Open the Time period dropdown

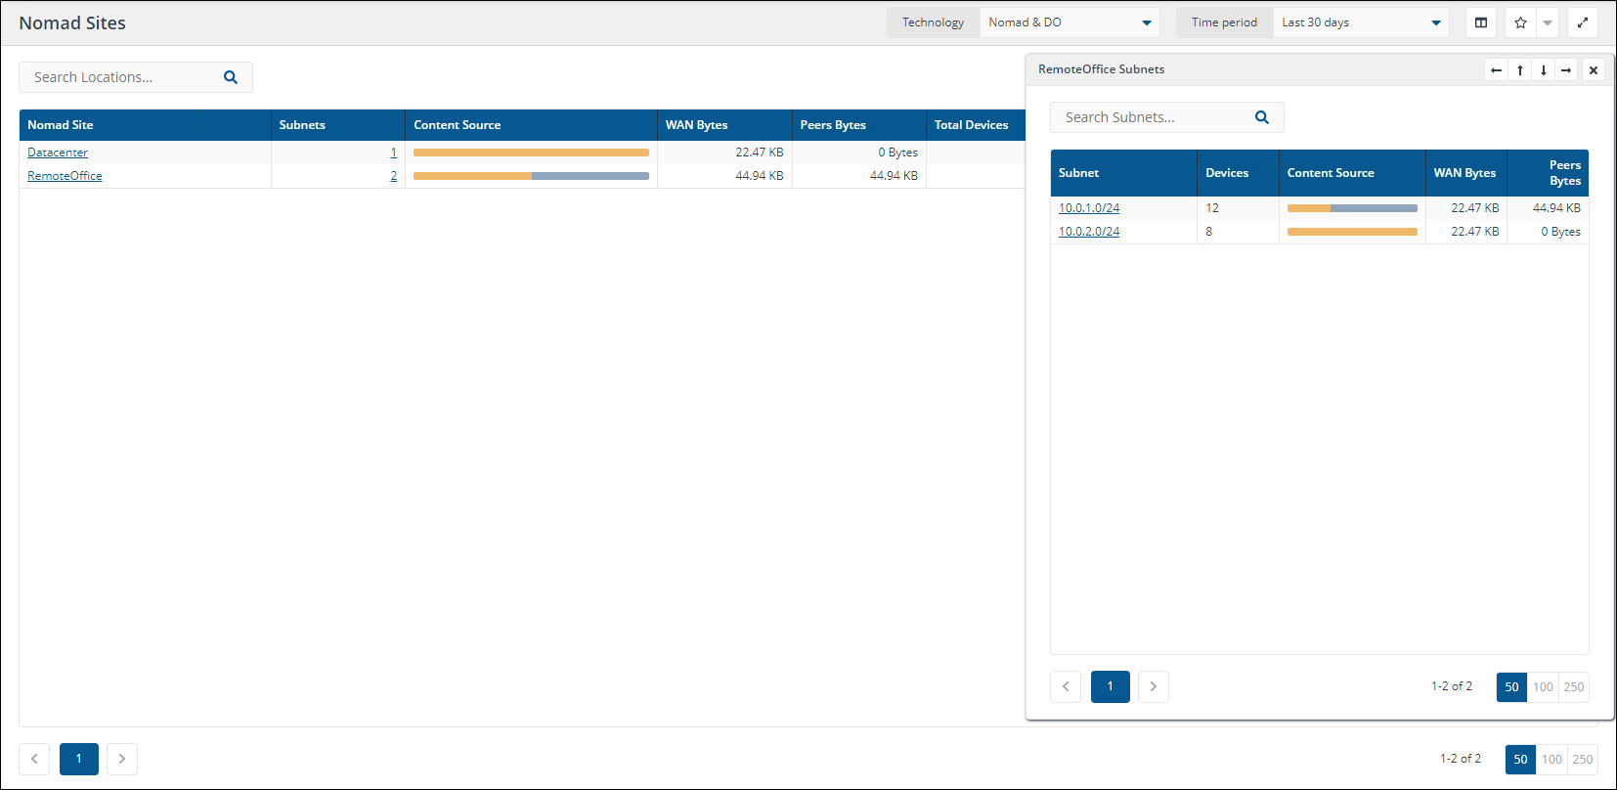[x=1361, y=22]
